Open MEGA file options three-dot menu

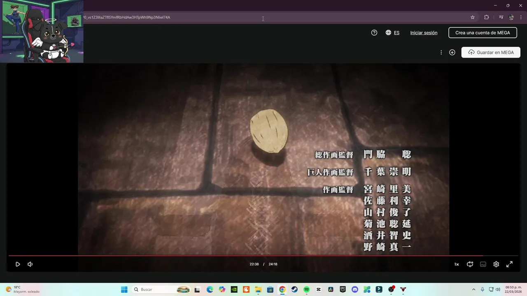(x=441, y=53)
